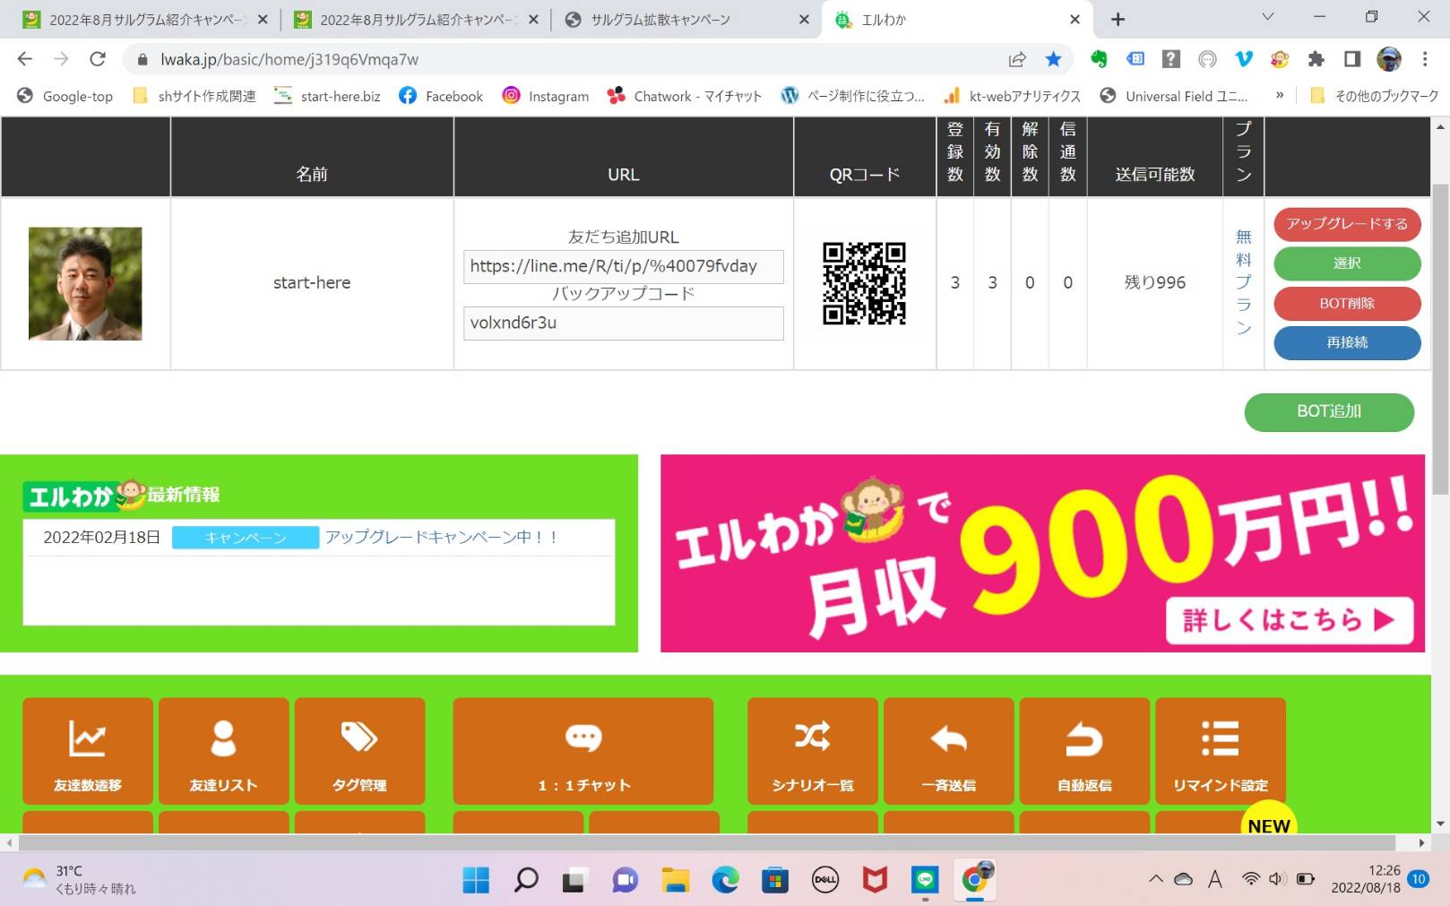Image resolution: width=1450 pixels, height=906 pixels.
Task: Open the 無料プラン link
Action: tap(1243, 282)
